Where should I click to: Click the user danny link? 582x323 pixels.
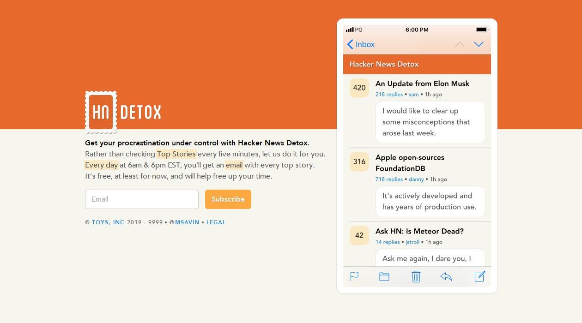pos(416,179)
